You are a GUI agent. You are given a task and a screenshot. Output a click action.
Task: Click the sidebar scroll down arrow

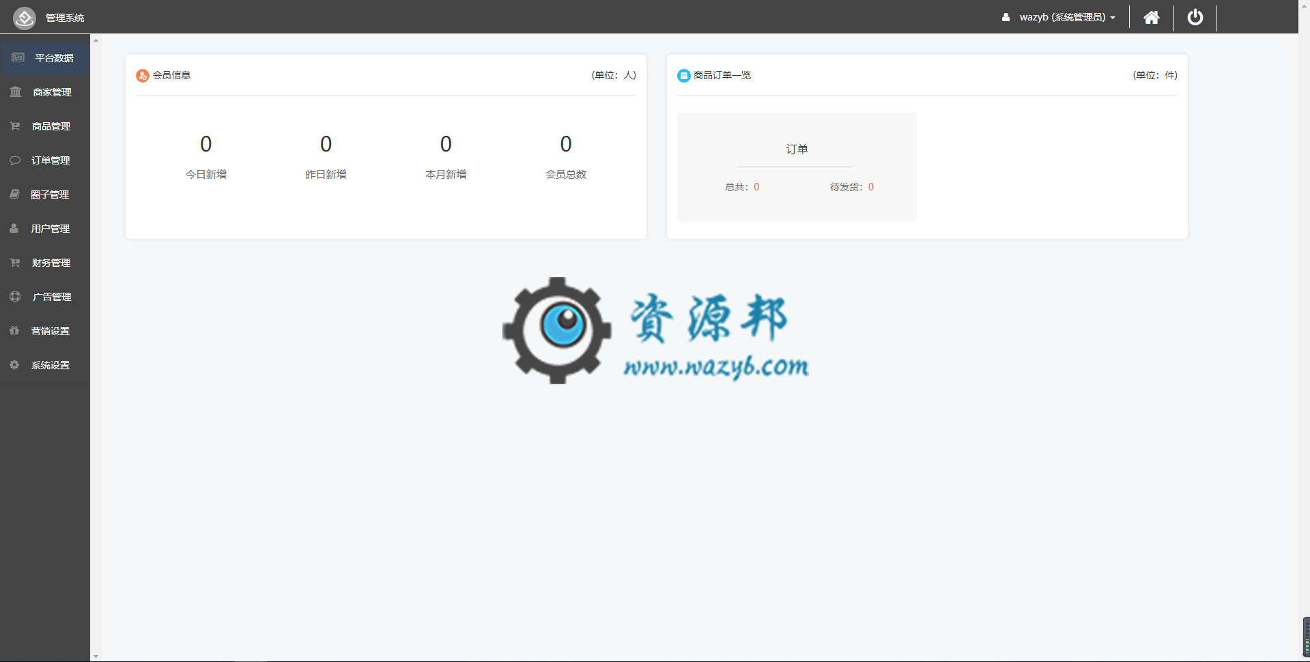(96, 656)
